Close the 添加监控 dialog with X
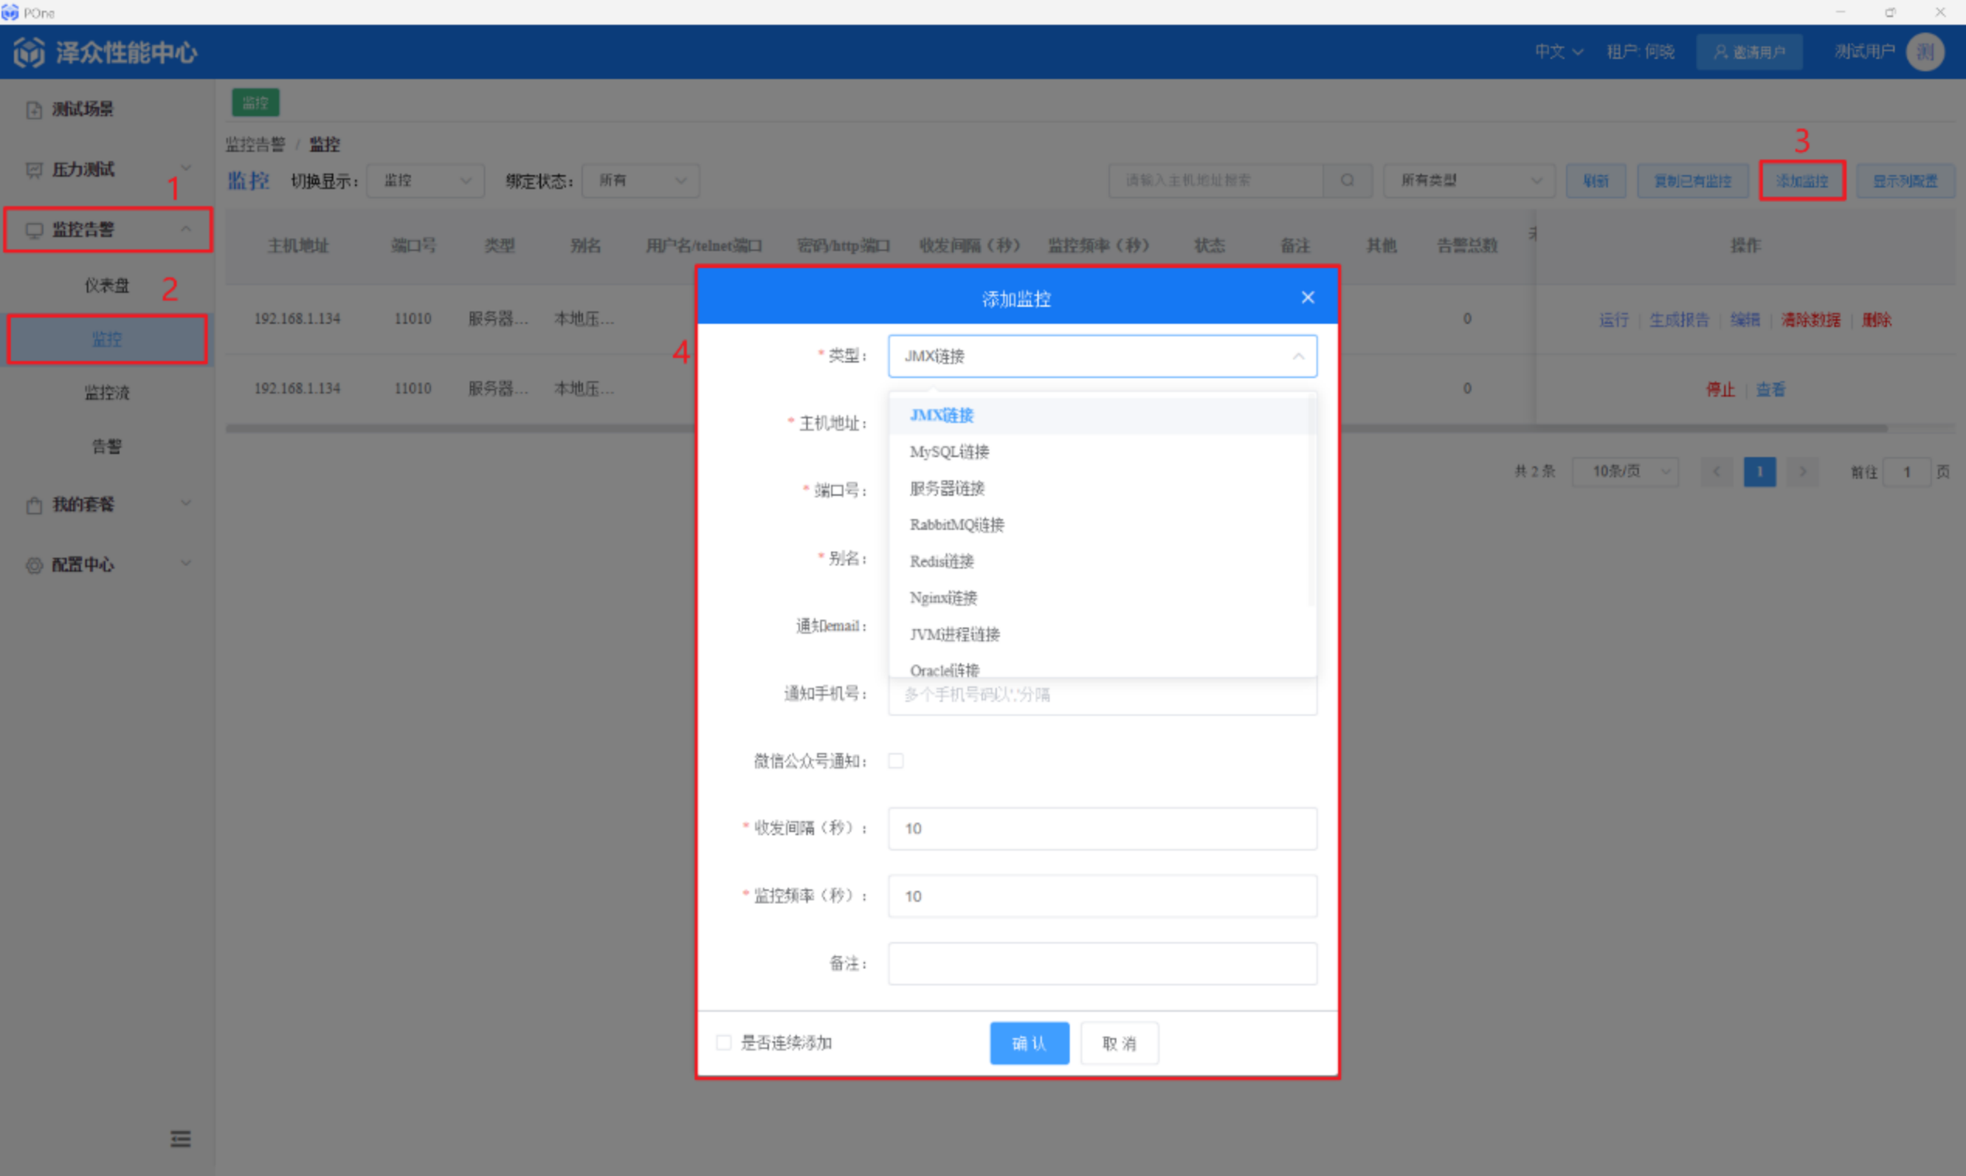1966x1176 pixels. point(1308,297)
